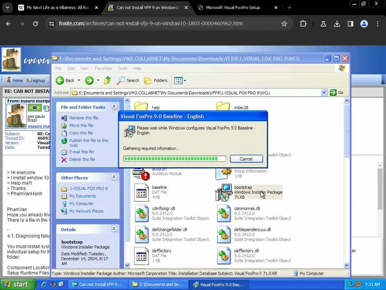The height and width of the screenshot is (290, 386).
Task: Click installer progress bar
Action: 175,159
